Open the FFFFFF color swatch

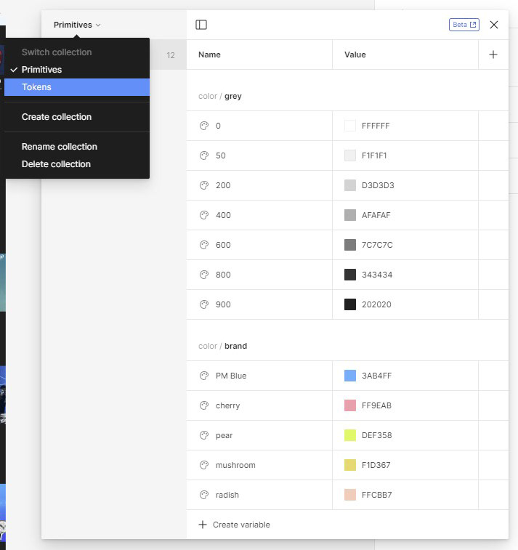[x=350, y=126]
